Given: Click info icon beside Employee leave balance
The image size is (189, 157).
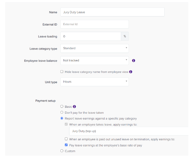Looking at the screenshot, I should coord(134,60).
